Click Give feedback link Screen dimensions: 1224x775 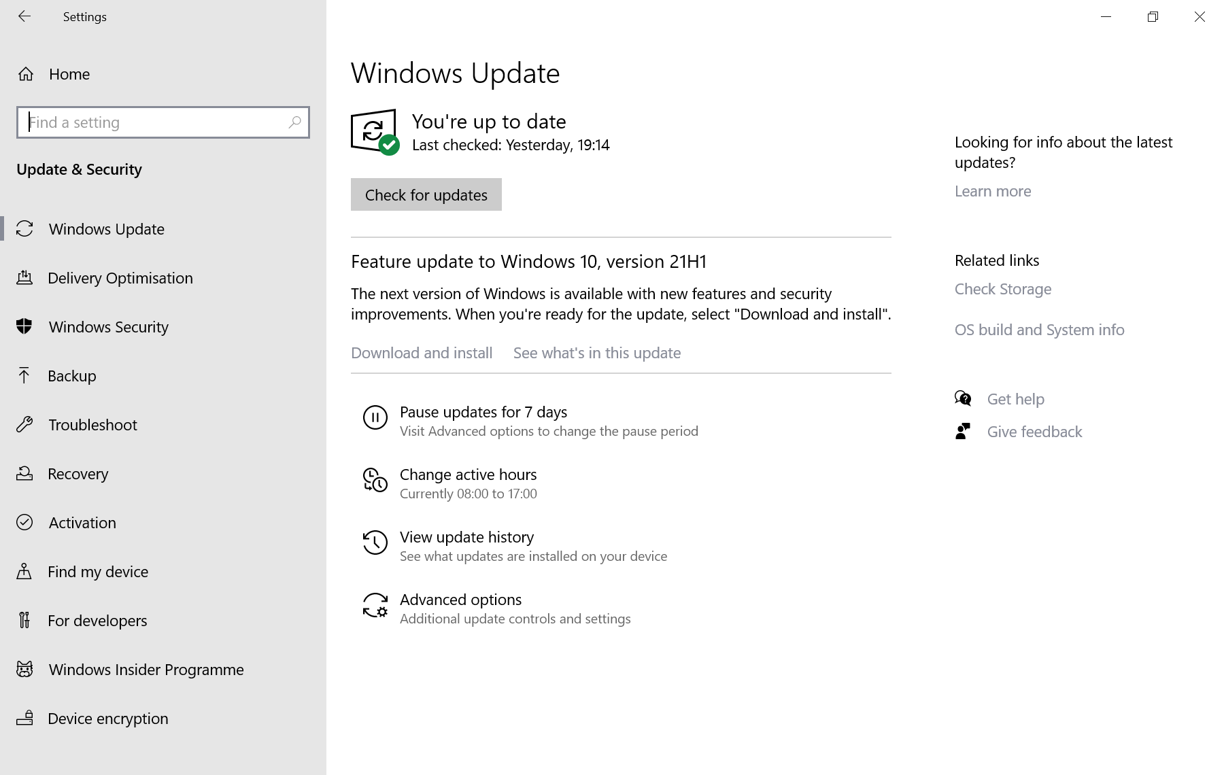1034,432
